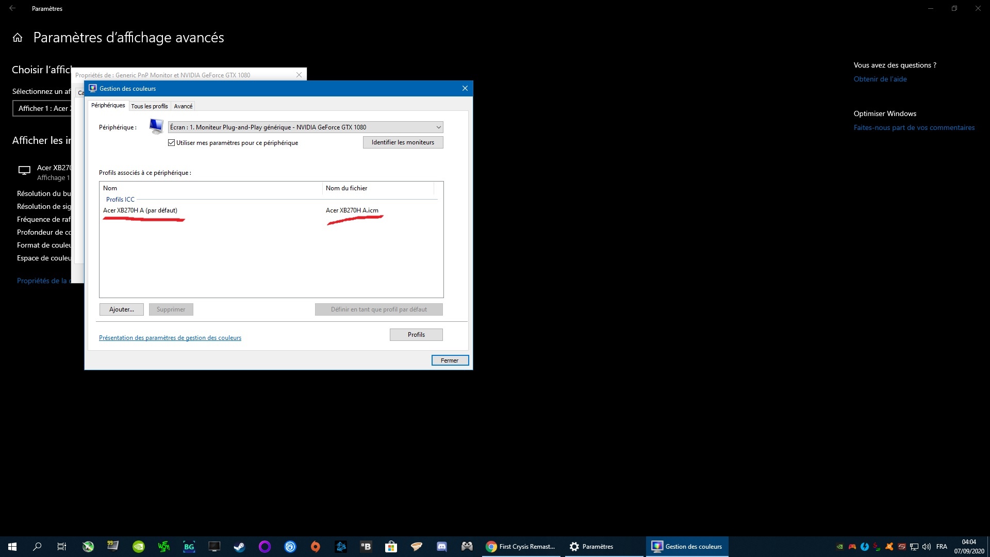Open Origin from the taskbar

click(x=315, y=547)
